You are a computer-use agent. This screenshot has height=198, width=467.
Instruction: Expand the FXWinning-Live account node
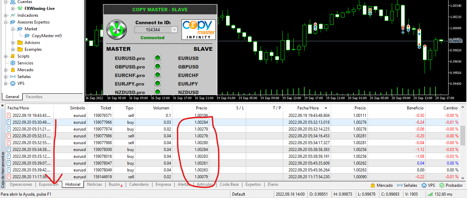point(13,9)
